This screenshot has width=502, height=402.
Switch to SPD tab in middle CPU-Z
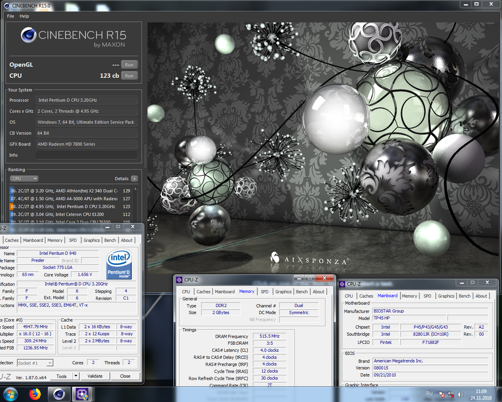[265, 292]
